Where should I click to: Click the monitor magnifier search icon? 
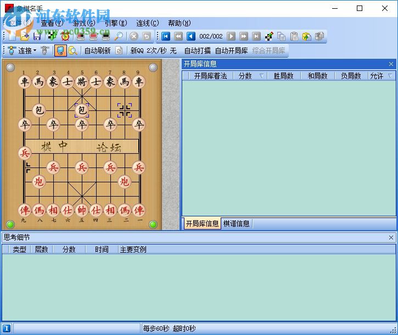[x=73, y=51]
